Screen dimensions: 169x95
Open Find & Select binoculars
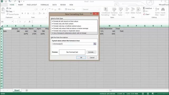[163, 12]
